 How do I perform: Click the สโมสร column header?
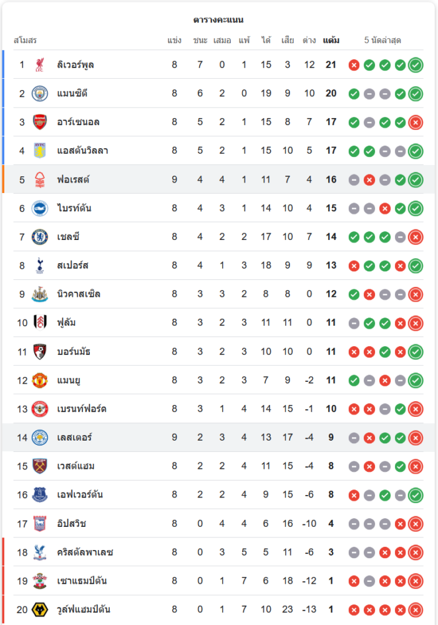tap(25, 41)
